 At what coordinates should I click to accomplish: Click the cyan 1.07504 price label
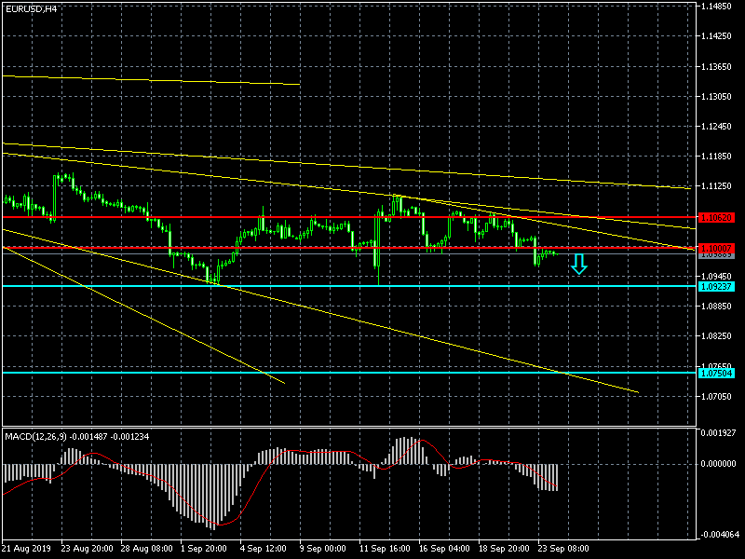[x=716, y=373]
